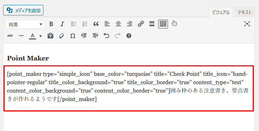Center align the text
The image size is (259, 131).
click(x=118, y=24)
